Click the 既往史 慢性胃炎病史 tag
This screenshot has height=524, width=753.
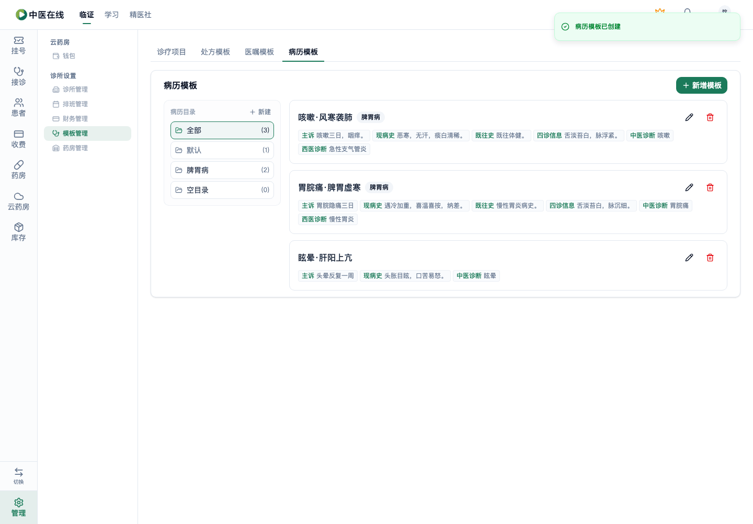(x=508, y=206)
